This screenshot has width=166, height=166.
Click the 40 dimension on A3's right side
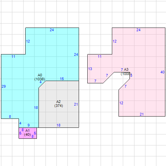coord(162,72)
